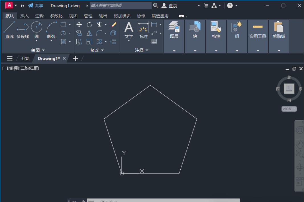Switch to the 输出 ribbon tab

pos(103,16)
